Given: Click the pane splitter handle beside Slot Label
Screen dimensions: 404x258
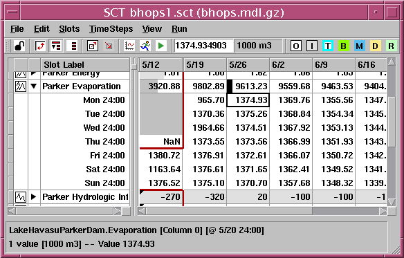Looking at the screenshot, I should (x=134, y=67).
